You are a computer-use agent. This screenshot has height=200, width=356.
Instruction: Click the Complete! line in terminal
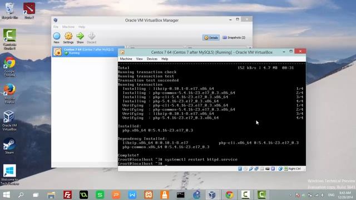[128, 156]
